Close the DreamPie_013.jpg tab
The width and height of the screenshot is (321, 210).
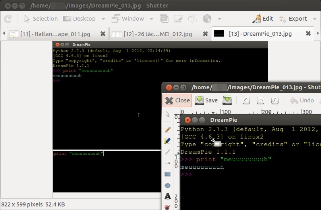click(x=308, y=33)
